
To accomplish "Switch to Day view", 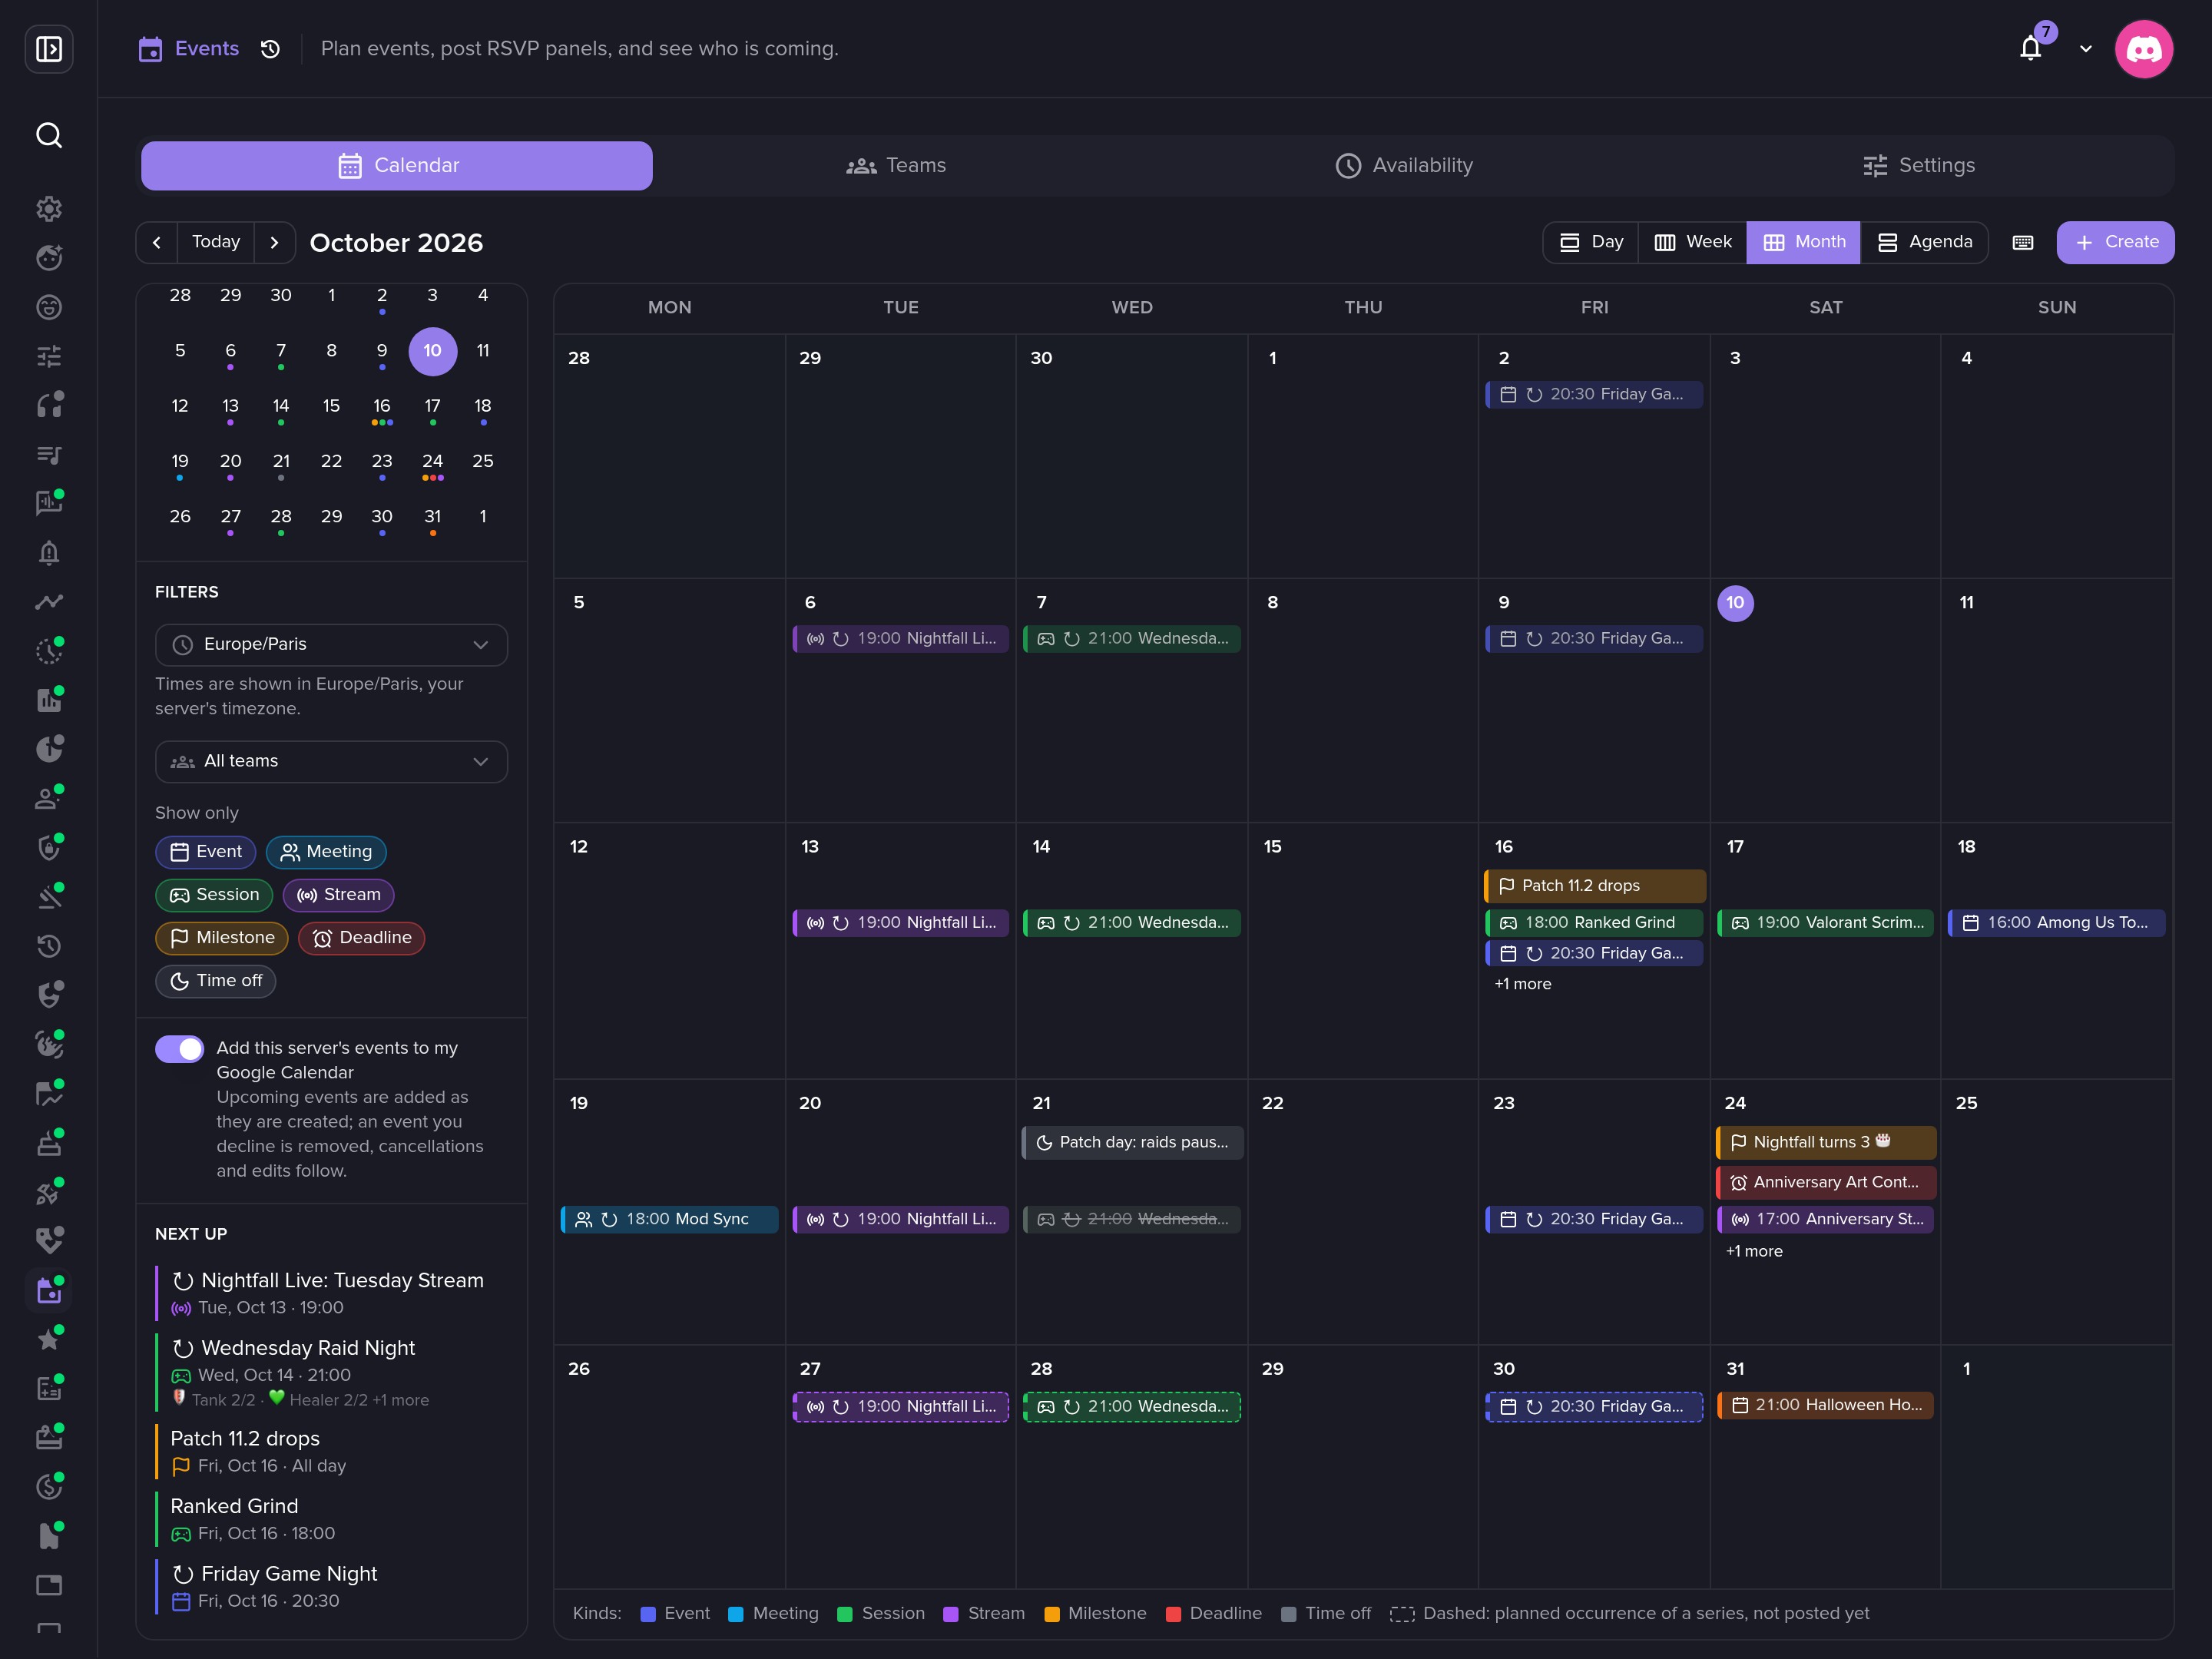I will tap(1591, 242).
